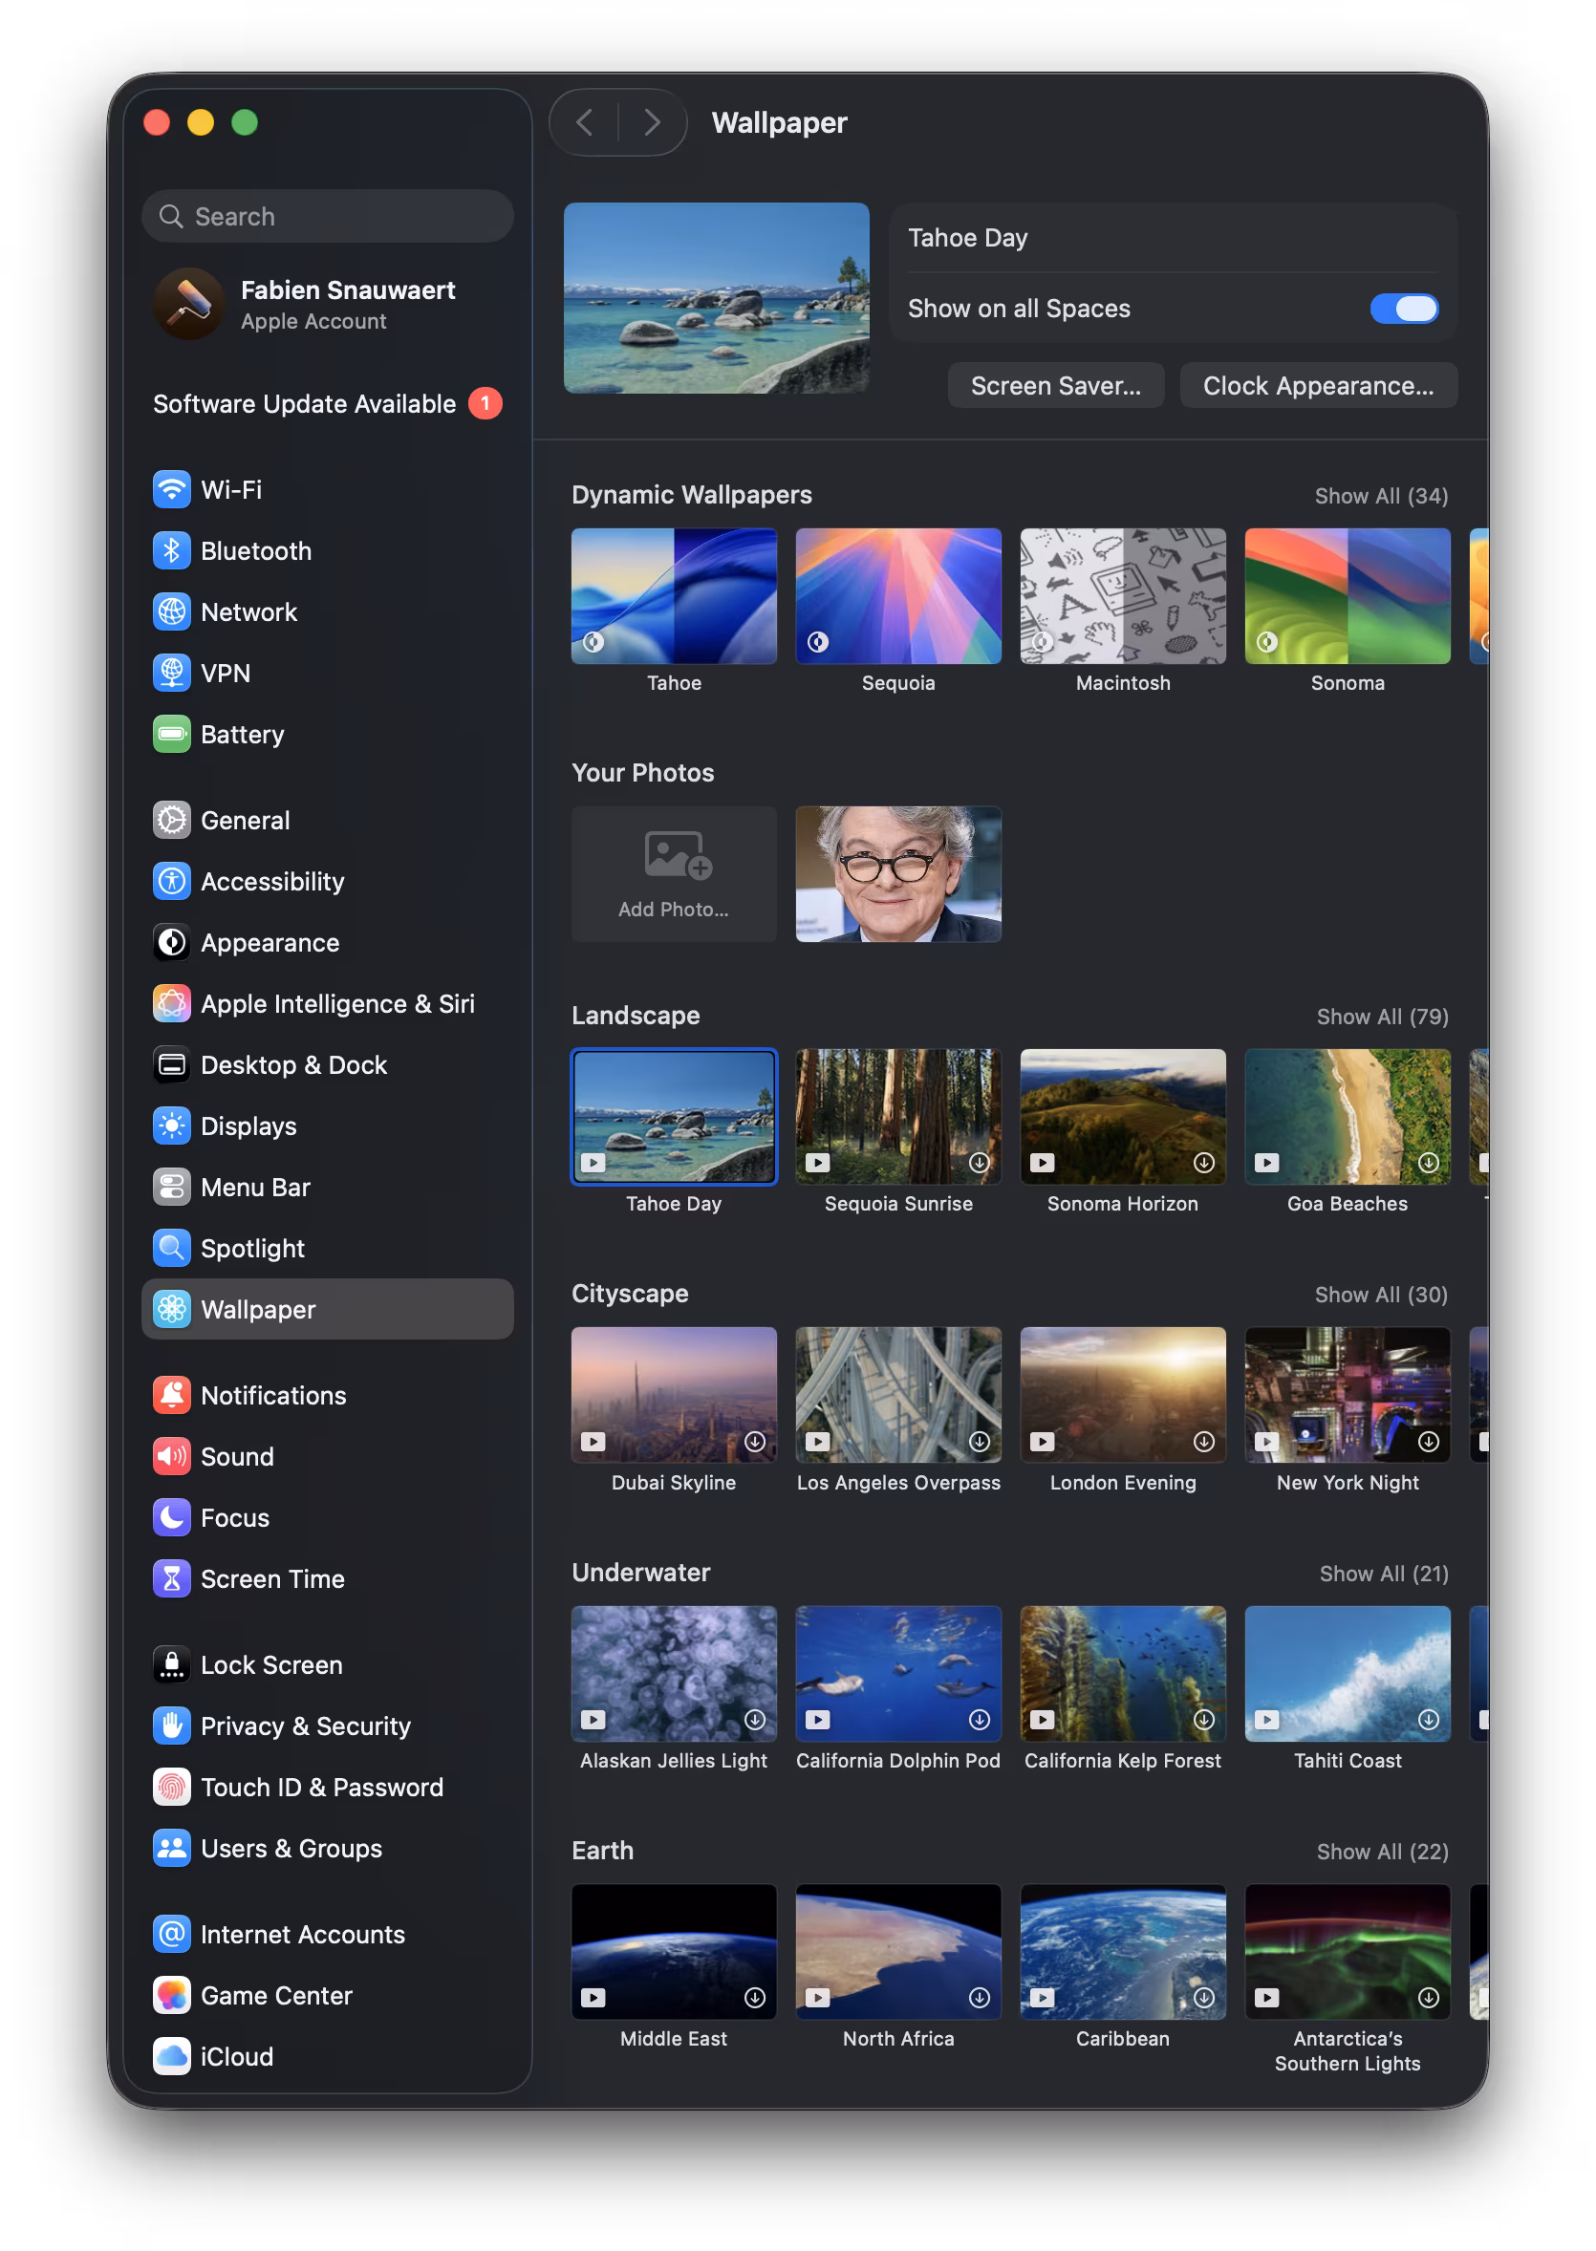Show all 30 Cityscape wallpapers
This screenshot has height=2251, width=1596.
1381,1294
